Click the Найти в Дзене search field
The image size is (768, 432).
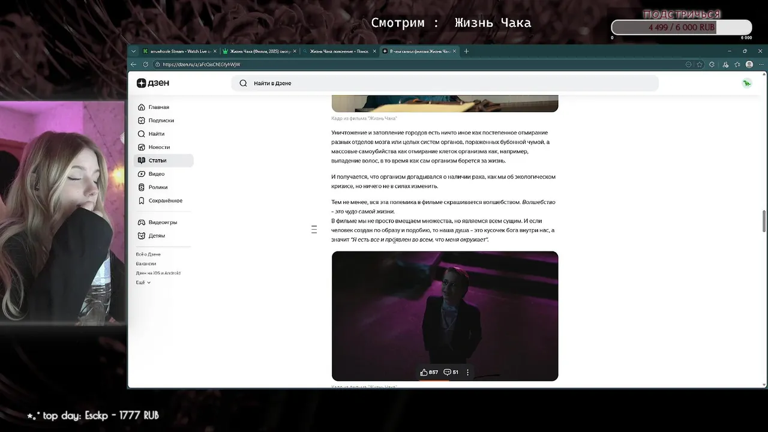coord(445,83)
